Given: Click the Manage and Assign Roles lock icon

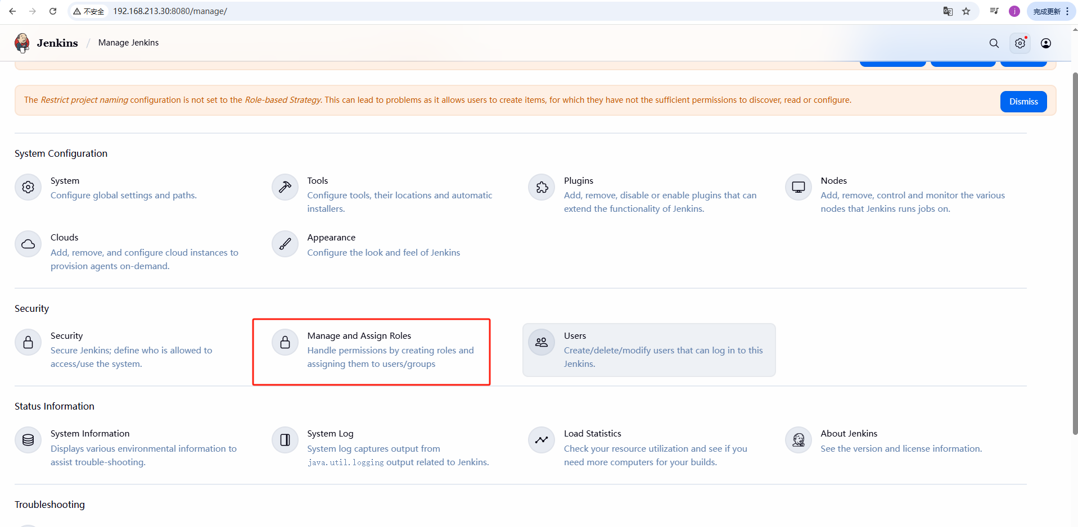Looking at the screenshot, I should coord(285,342).
